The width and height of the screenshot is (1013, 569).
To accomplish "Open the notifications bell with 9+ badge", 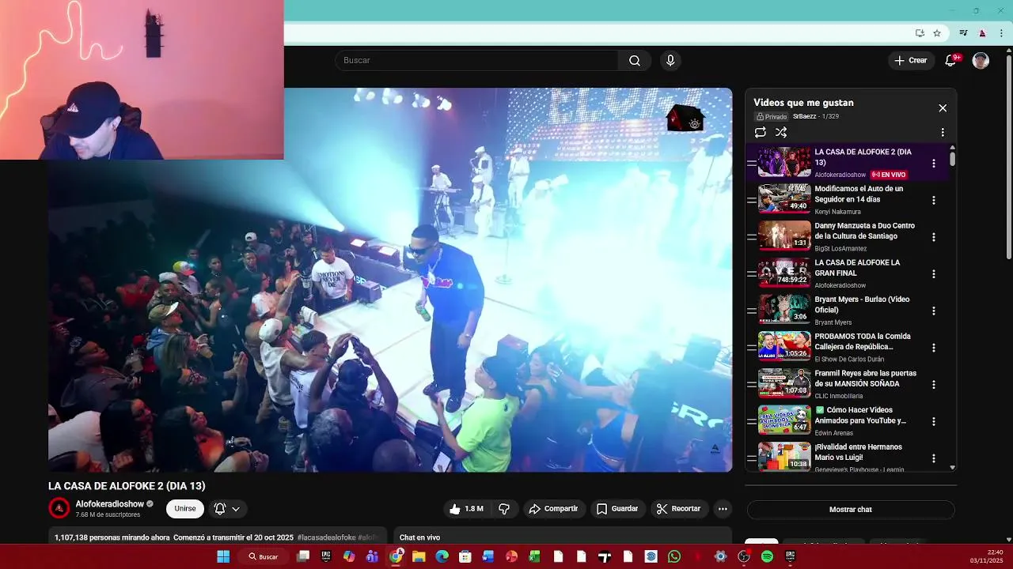I will (951, 61).
